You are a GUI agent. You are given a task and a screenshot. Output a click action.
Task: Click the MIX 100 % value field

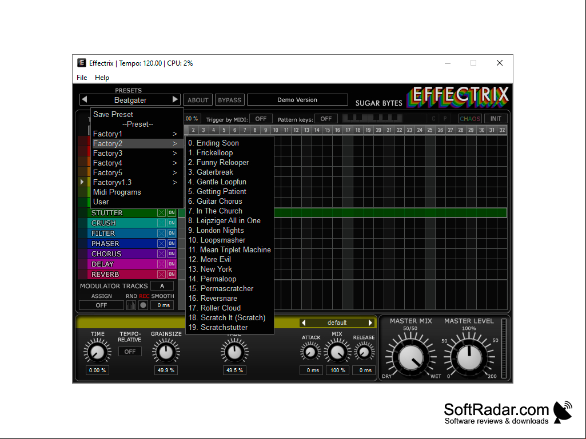[337, 370]
